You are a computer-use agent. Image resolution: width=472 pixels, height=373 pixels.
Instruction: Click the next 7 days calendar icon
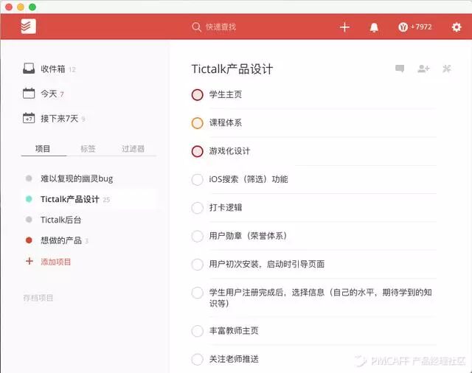tap(29, 118)
